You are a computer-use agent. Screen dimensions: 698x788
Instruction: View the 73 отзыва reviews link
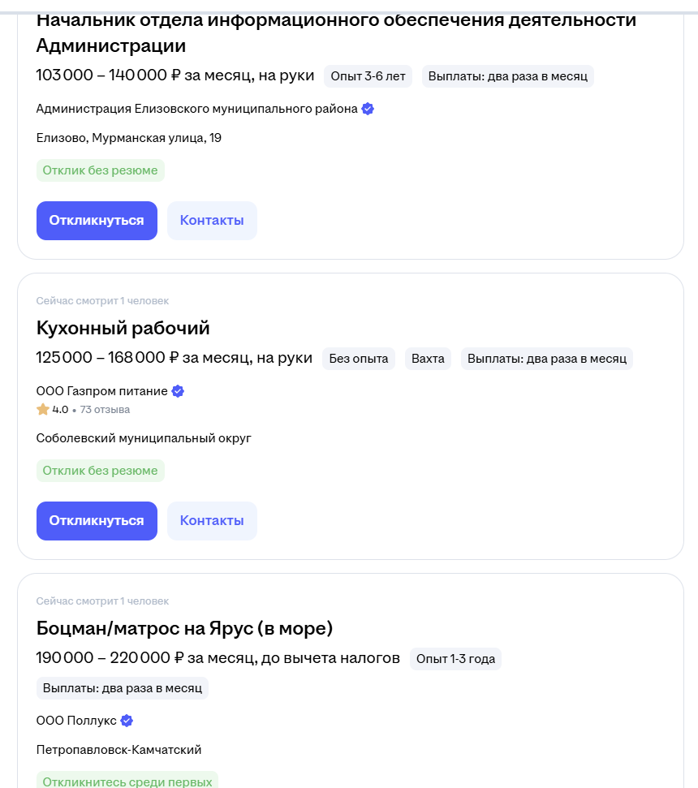click(105, 410)
